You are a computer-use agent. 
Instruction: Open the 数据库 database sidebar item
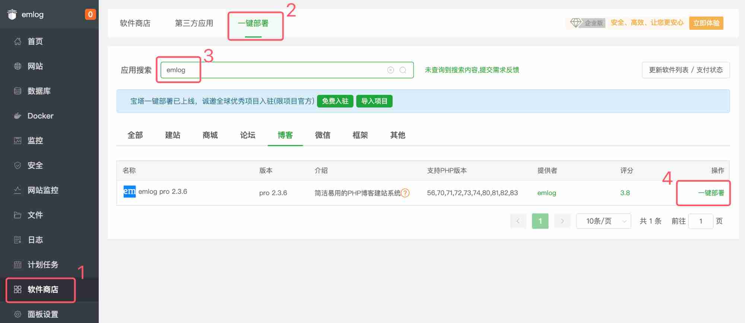pos(39,91)
